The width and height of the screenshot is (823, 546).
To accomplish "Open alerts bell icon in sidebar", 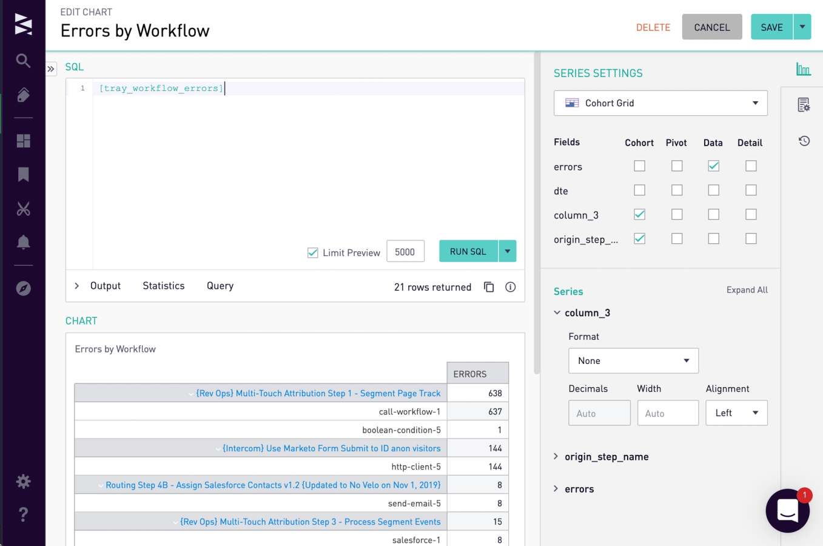I will point(23,242).
